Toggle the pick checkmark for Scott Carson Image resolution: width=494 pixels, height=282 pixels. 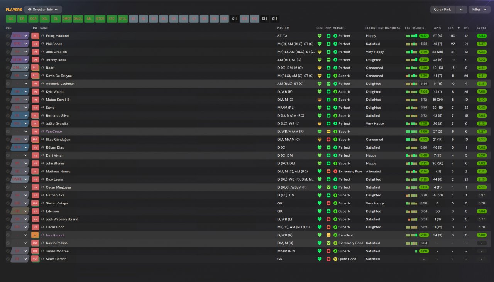click(x=8, y=259)
